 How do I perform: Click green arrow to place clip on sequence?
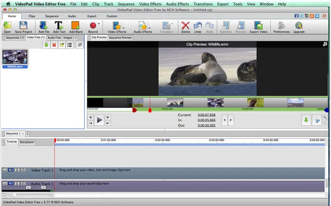coord(306,120)
